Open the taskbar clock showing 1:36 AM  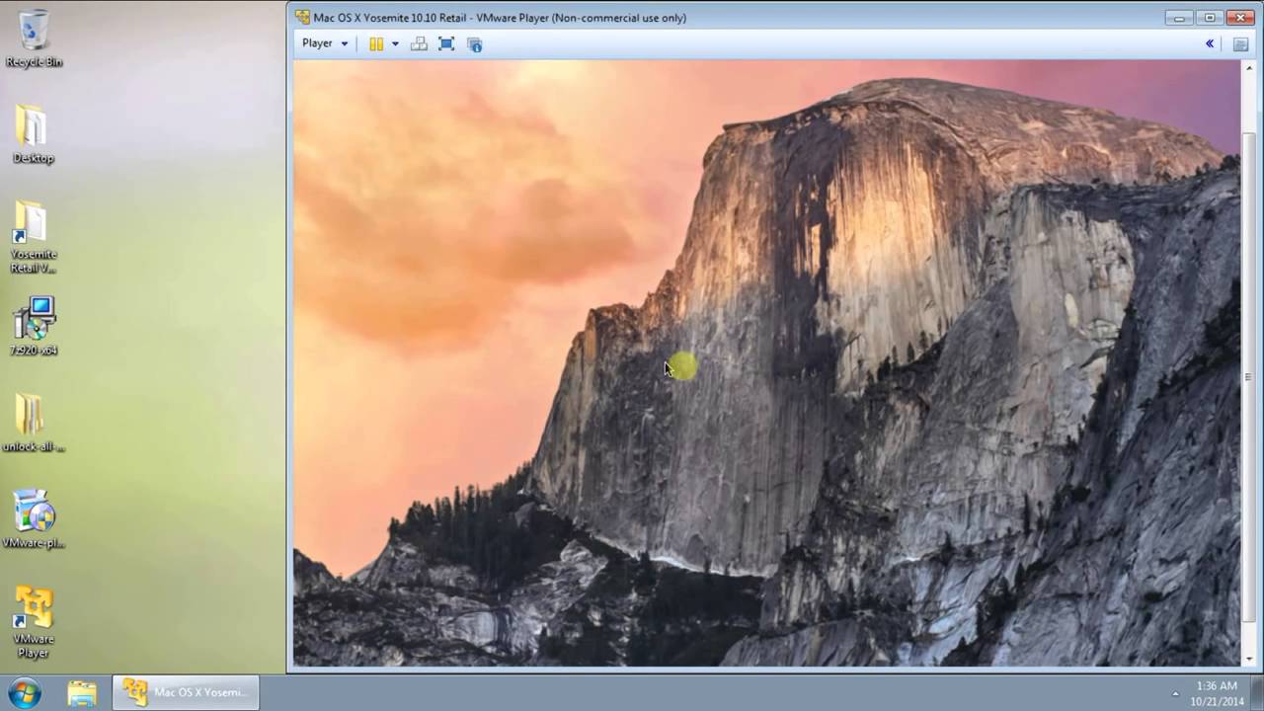1217,693
